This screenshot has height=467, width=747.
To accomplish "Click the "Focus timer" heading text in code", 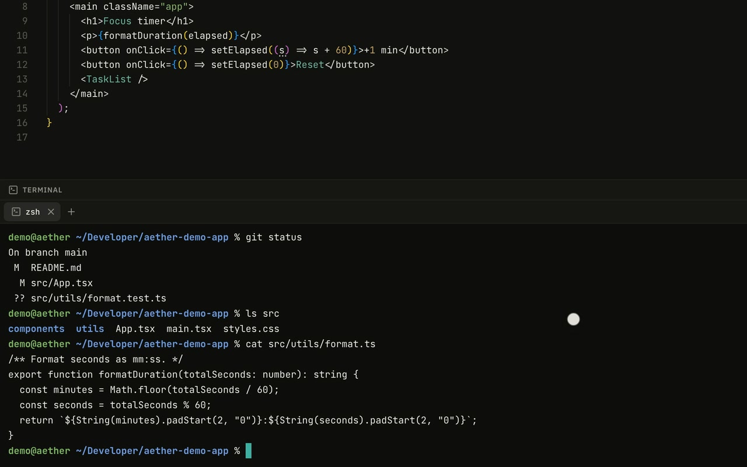I will [x=134, y=21].
